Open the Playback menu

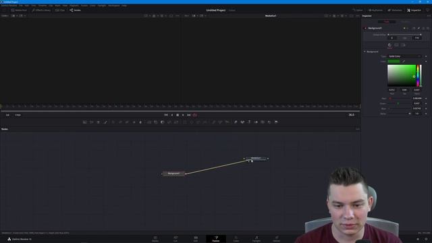tap(74, 5)
